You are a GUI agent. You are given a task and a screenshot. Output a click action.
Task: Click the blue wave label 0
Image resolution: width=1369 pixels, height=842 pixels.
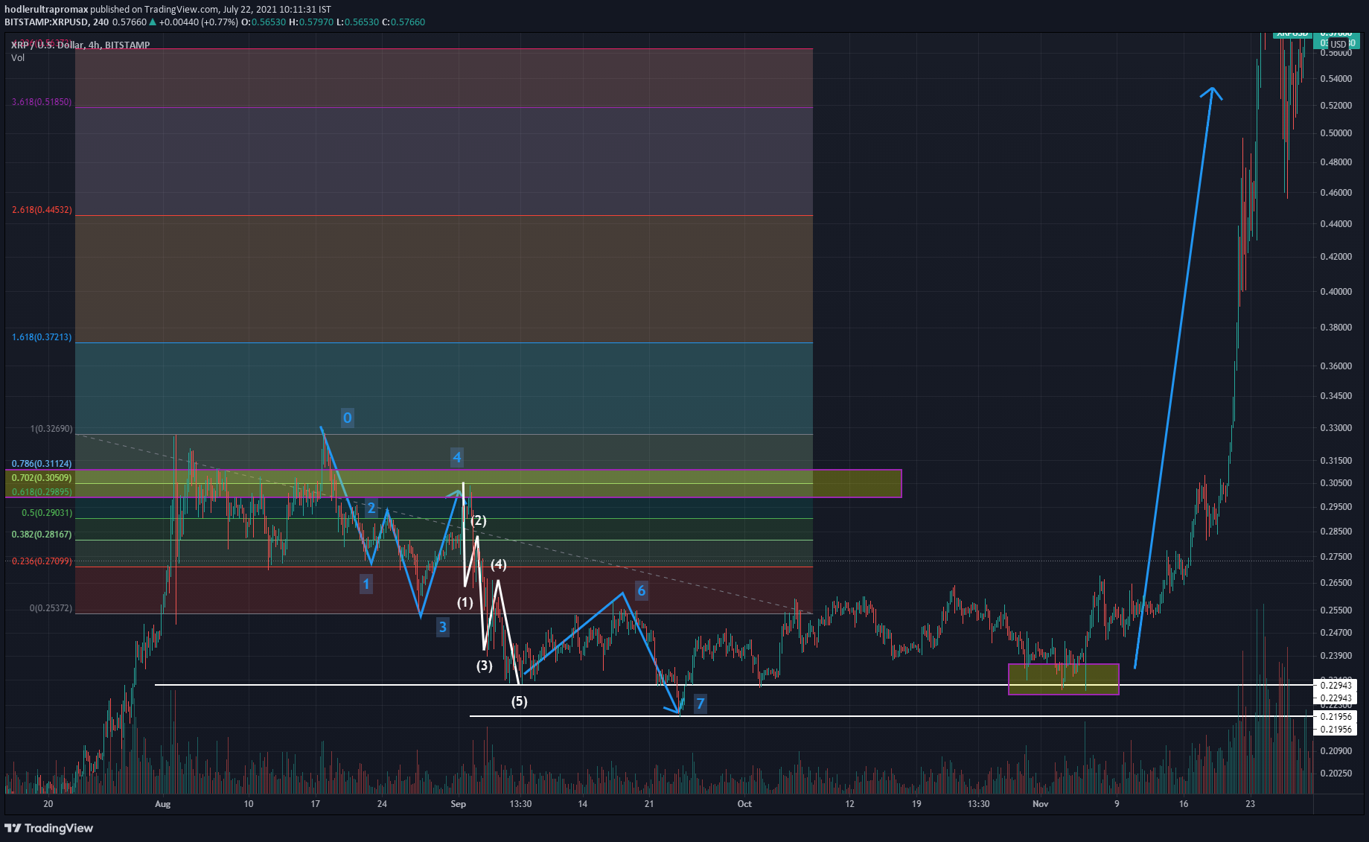pyautogui.click(x=347, y=418)
